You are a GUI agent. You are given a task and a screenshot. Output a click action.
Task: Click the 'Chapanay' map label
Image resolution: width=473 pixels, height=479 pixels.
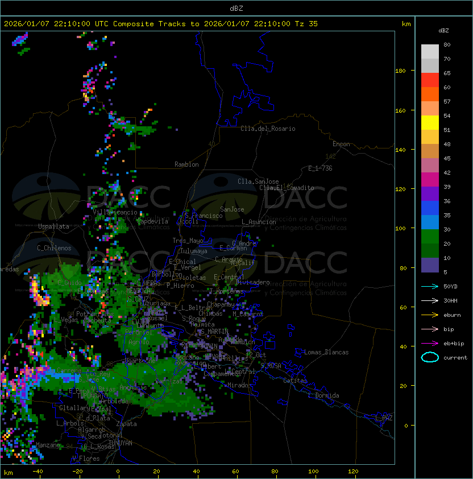[x=221, y=304]
